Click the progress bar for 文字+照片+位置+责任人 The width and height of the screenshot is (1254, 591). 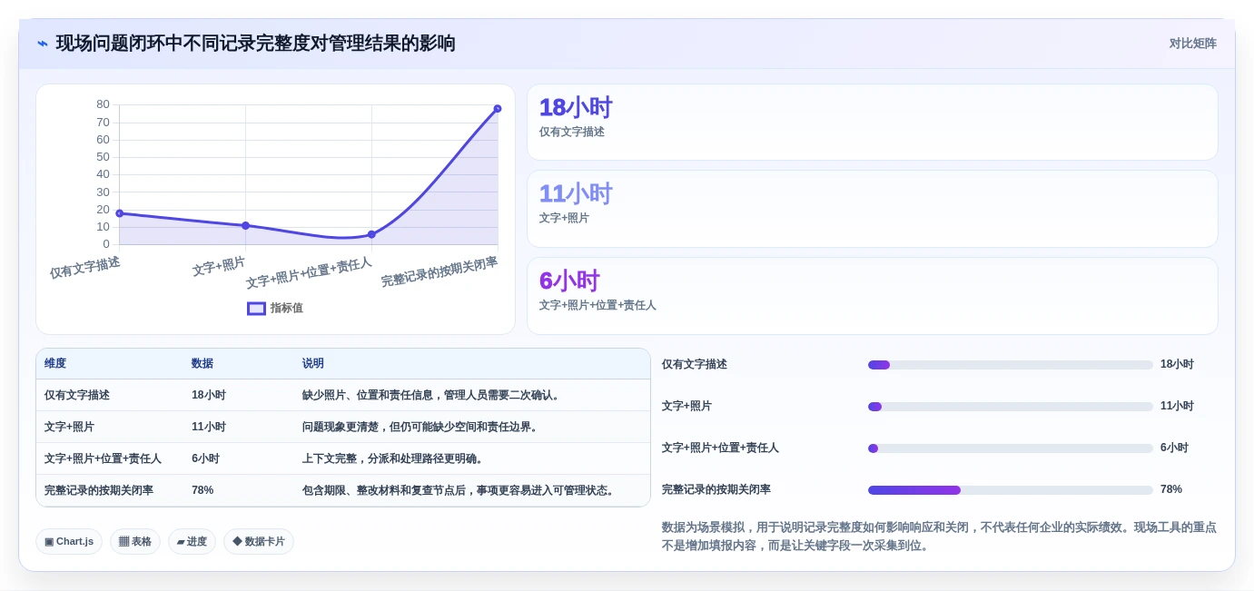tap(1011, 448)
